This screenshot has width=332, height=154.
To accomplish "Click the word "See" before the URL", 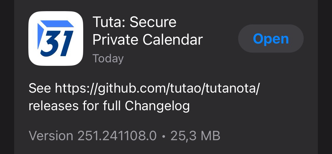I will click(40, 88).
